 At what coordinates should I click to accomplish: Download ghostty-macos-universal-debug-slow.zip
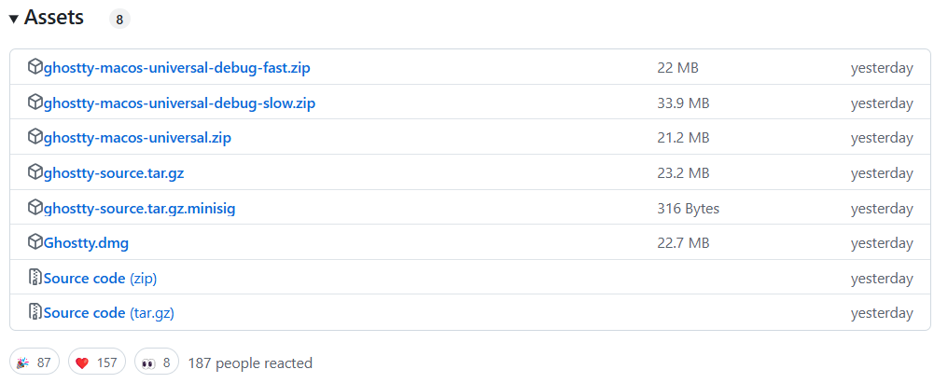pyautogui.click(x=179, y=103)
